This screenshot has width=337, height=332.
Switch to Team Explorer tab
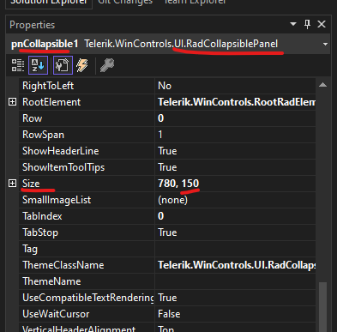click(x=195, y=3)
